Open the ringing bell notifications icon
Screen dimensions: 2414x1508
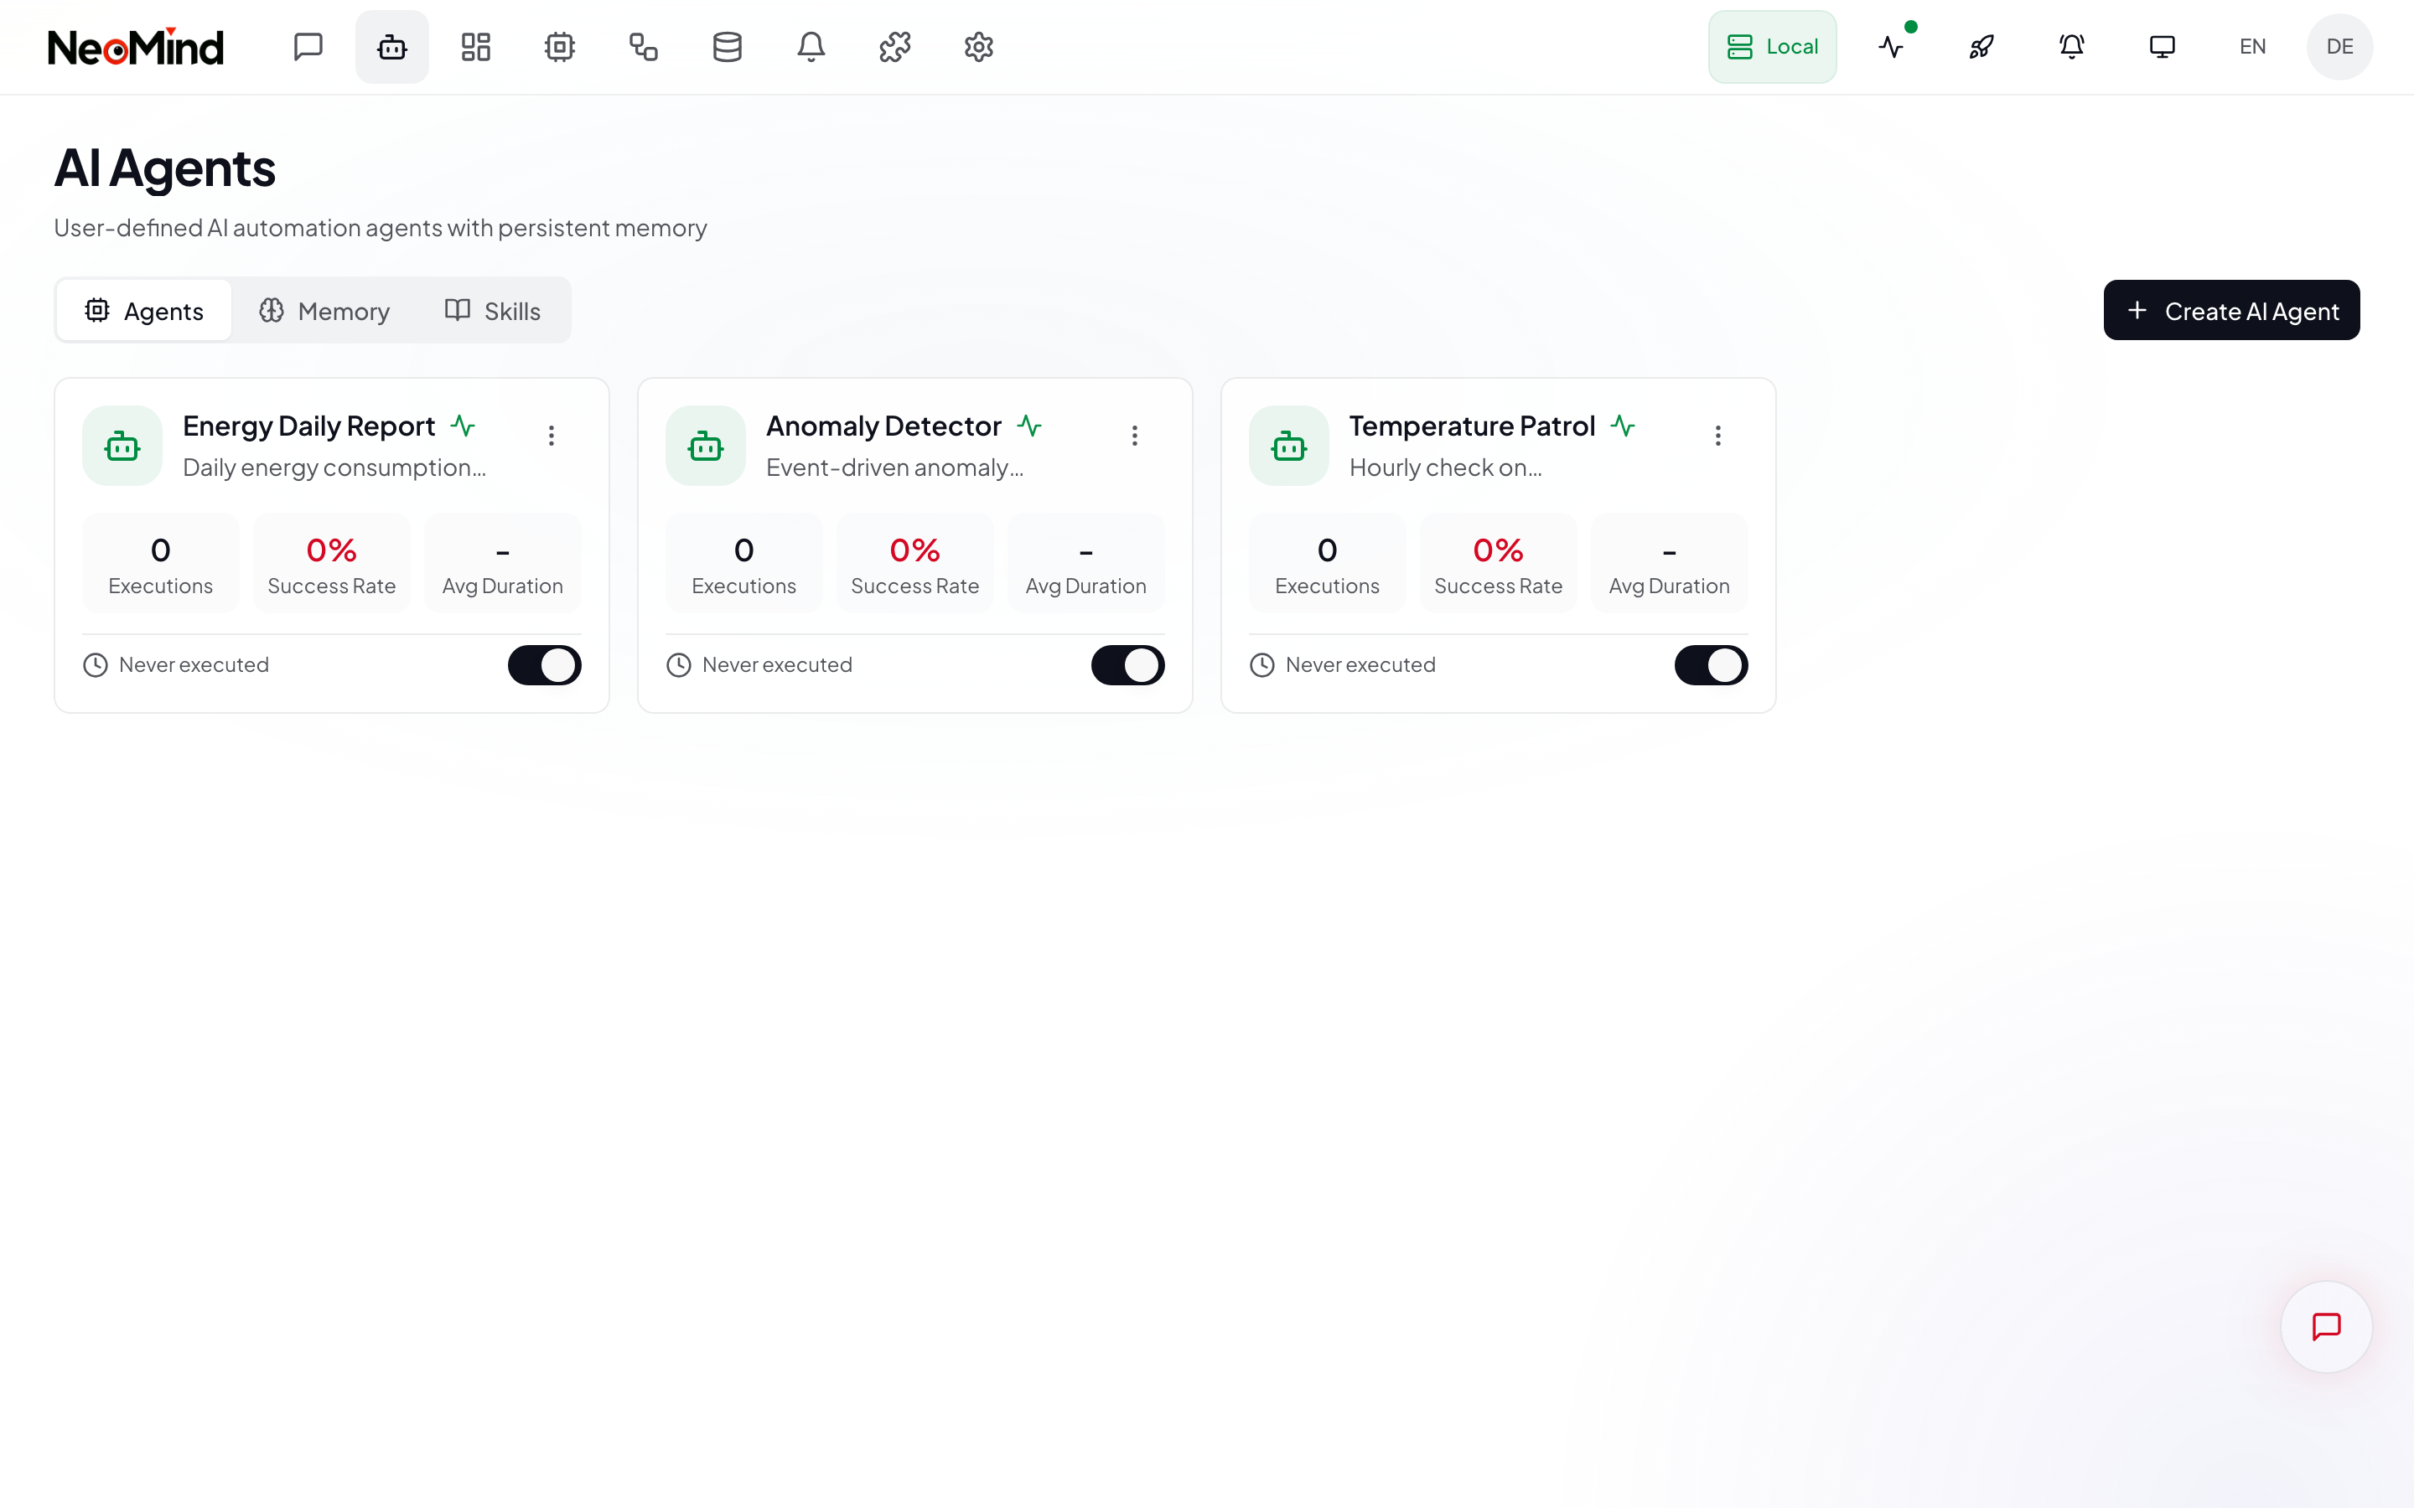coord(2072,47)
